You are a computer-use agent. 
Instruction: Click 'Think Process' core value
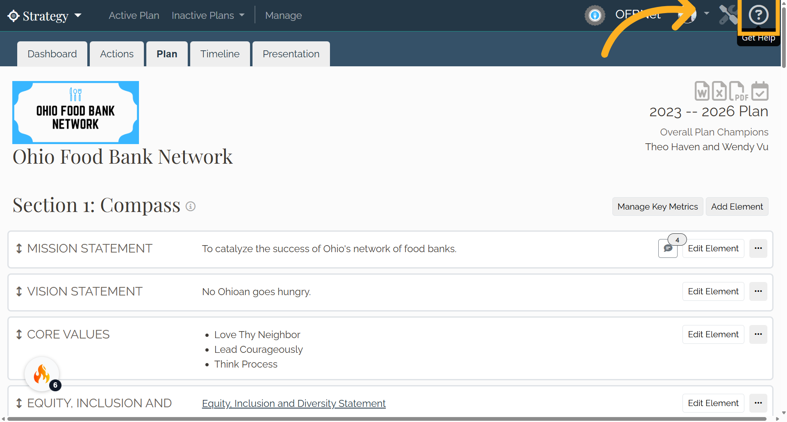(246, 364)
